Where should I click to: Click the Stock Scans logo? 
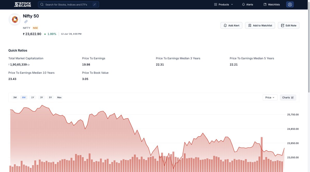click(x=22, y=4)
